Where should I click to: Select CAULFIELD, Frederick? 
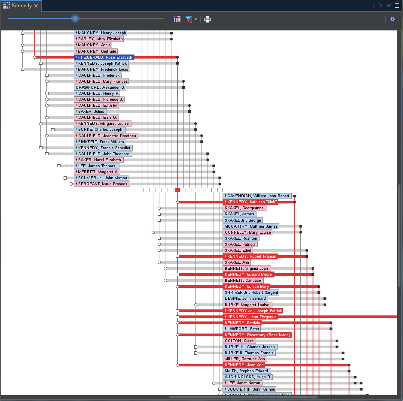98,75
